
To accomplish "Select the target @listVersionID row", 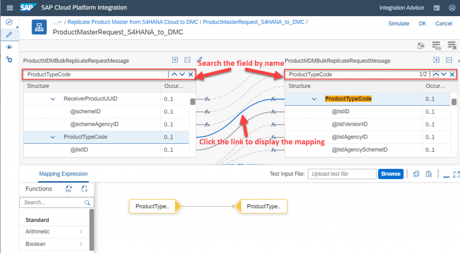I will click(367, 124).
